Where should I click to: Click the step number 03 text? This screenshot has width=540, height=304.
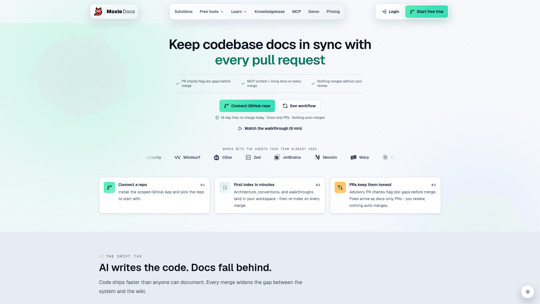pyautogui.click(x=433, y=185)
